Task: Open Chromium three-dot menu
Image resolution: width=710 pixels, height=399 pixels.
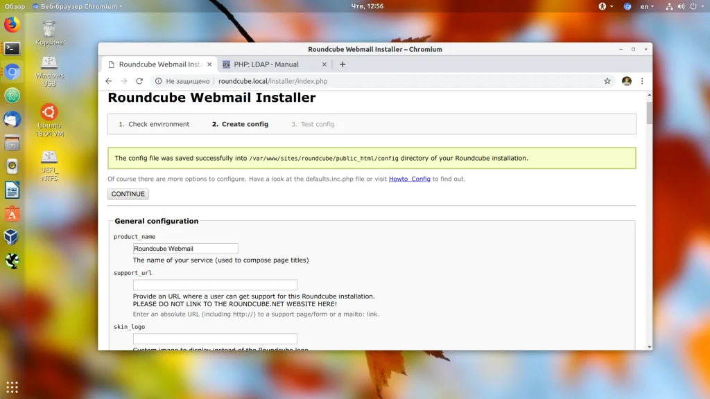Action: point(642,81)
